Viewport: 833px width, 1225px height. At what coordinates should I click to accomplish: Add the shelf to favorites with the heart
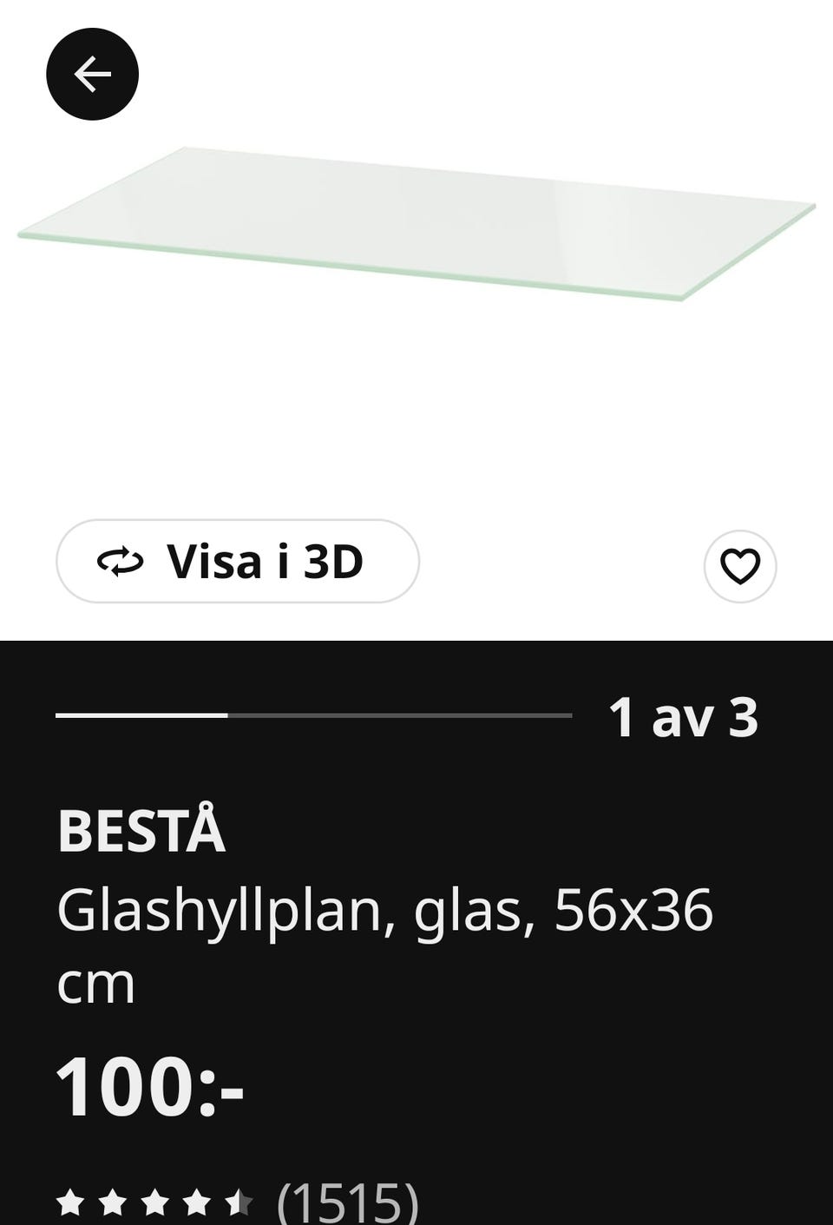point(739,566)
